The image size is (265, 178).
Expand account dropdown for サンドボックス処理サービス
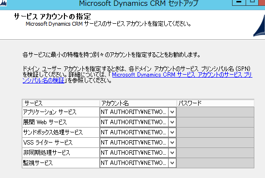(x=172, y=132)
